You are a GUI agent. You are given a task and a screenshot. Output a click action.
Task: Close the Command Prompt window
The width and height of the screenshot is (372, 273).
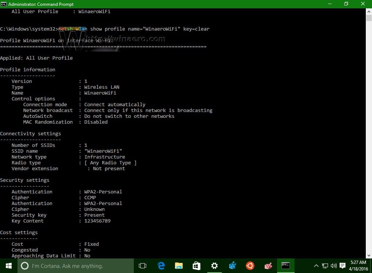pos(363,4)
